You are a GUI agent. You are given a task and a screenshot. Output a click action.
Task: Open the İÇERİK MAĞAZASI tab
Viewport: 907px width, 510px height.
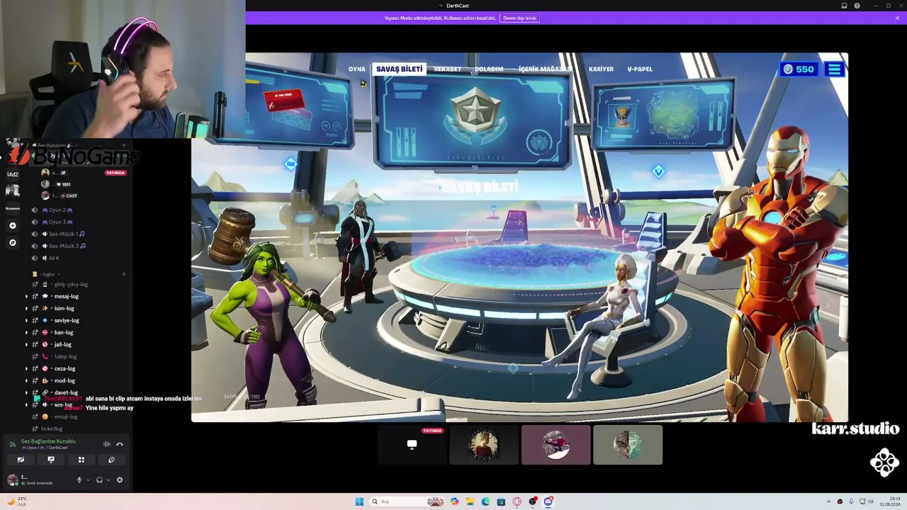pos(545,69)
